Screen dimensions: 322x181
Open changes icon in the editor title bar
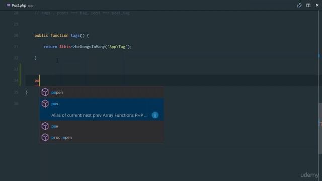[299, 5]
